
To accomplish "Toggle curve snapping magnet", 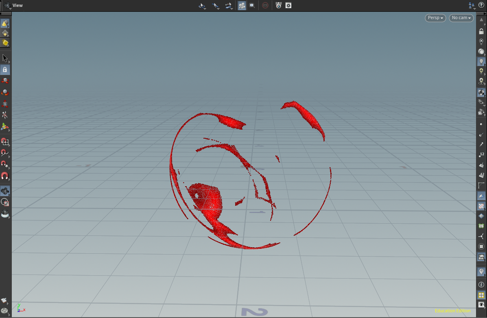I will pos(5,153).
